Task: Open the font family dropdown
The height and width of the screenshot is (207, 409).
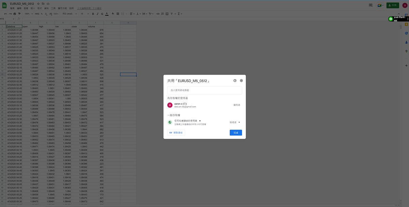Action: point(68,14)
